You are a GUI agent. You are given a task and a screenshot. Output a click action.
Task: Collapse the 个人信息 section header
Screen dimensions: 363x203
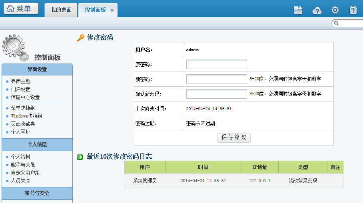tap(37, 144)
